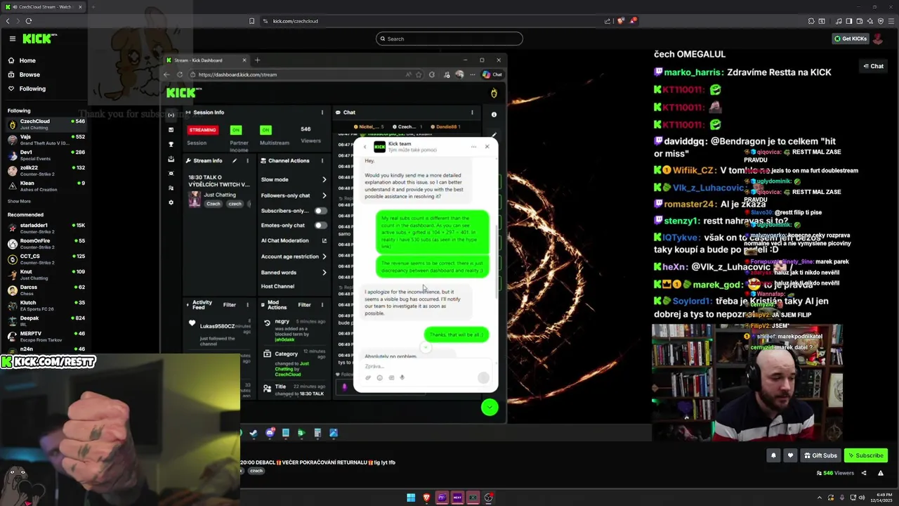
Task: Click the notification bell button
Action: tap(773, 455)
